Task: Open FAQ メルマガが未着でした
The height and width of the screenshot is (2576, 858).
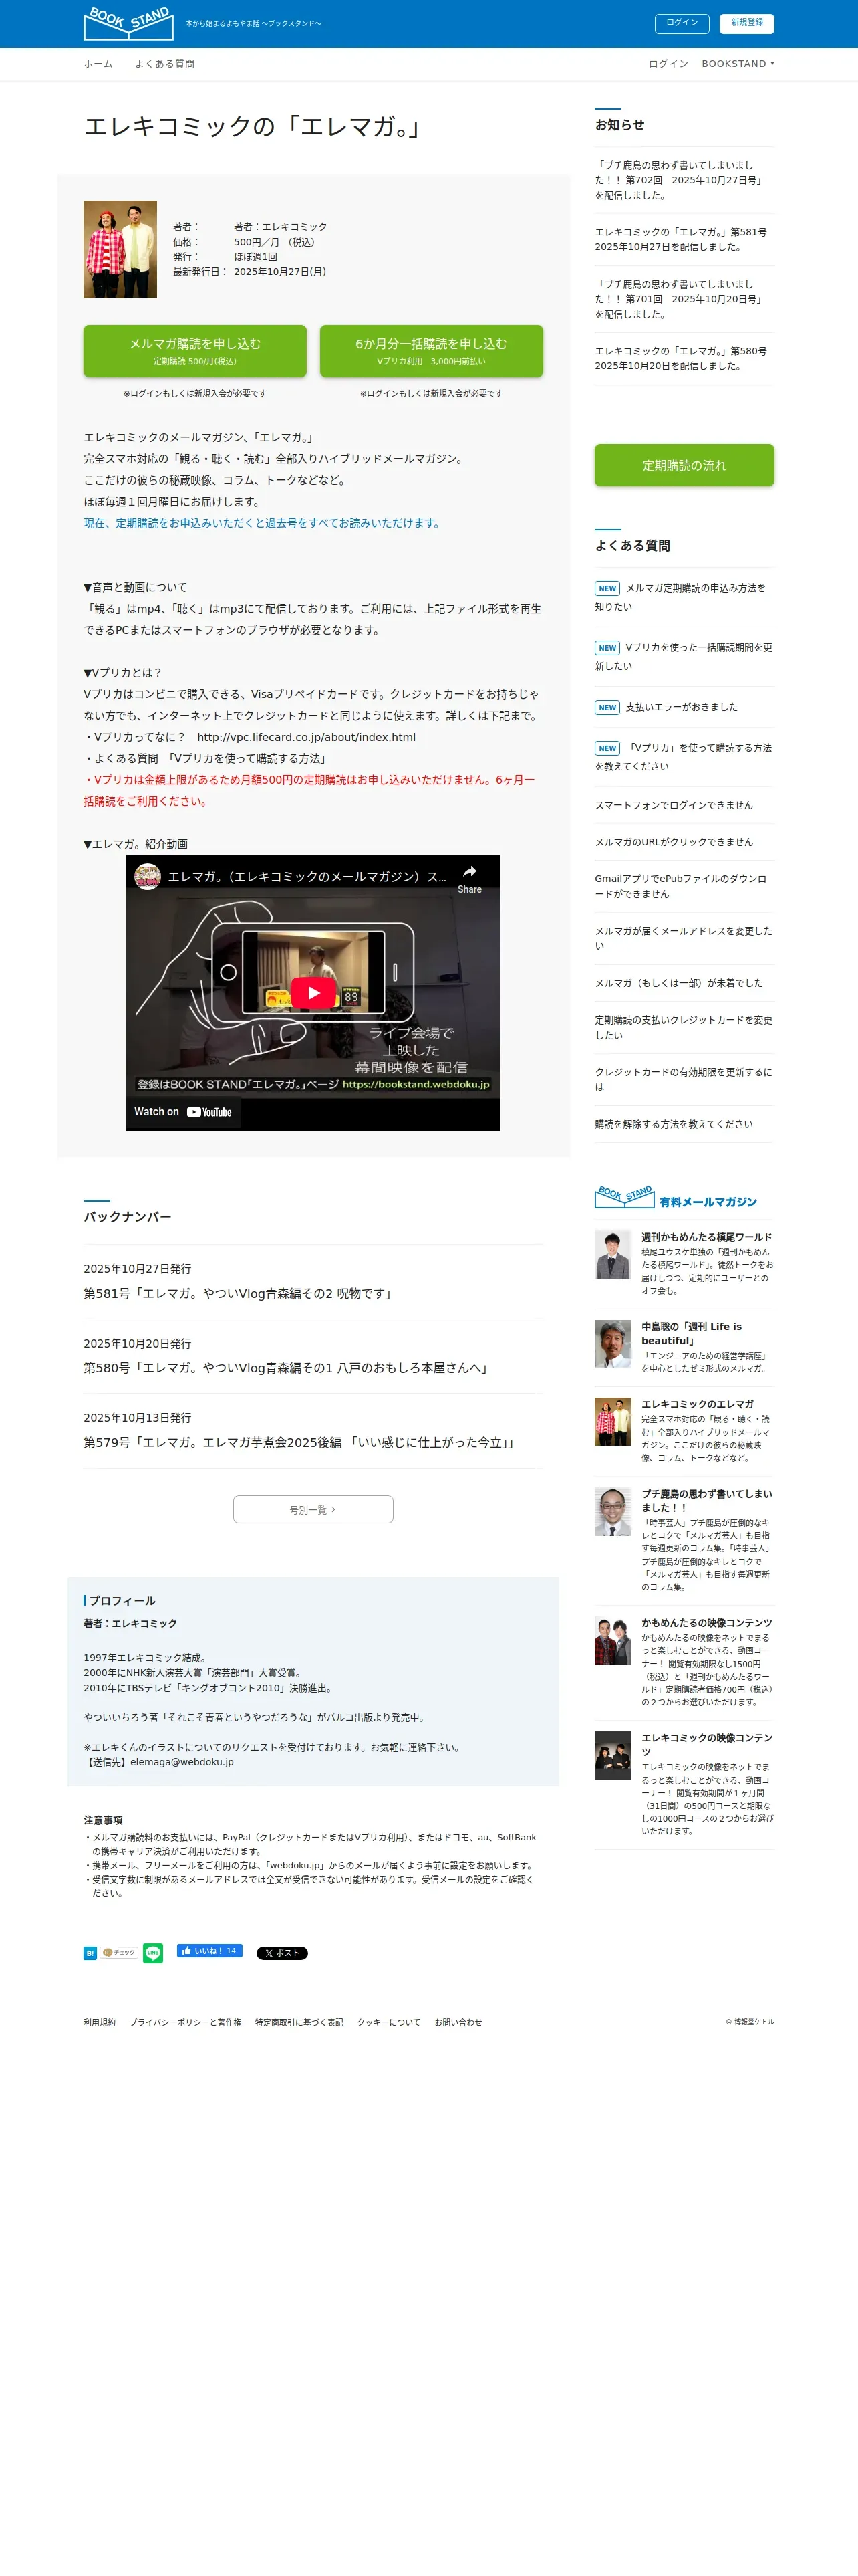Action: click(x=679, y=983)
